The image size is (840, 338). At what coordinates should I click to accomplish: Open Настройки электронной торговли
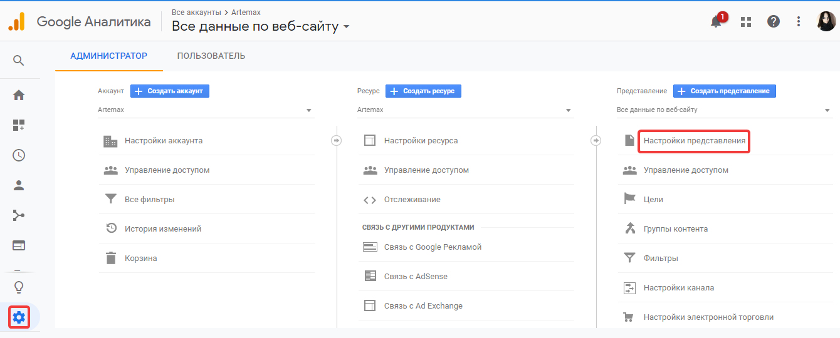point(708,317)
